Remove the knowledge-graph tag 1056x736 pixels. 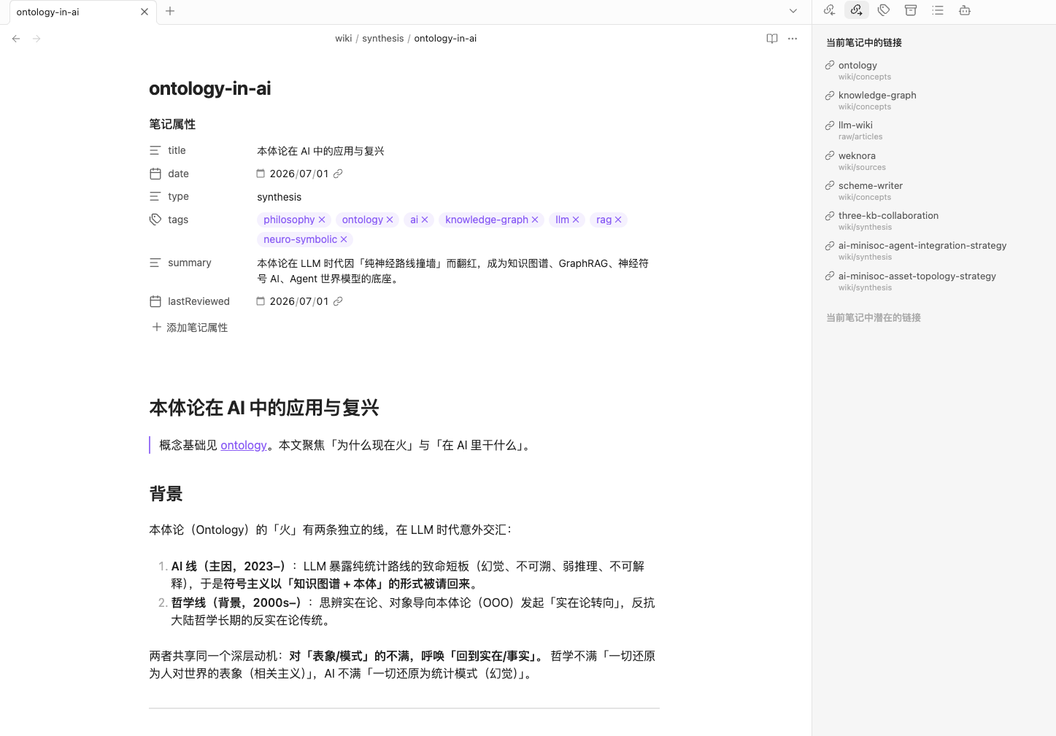[x=535, y=220]
